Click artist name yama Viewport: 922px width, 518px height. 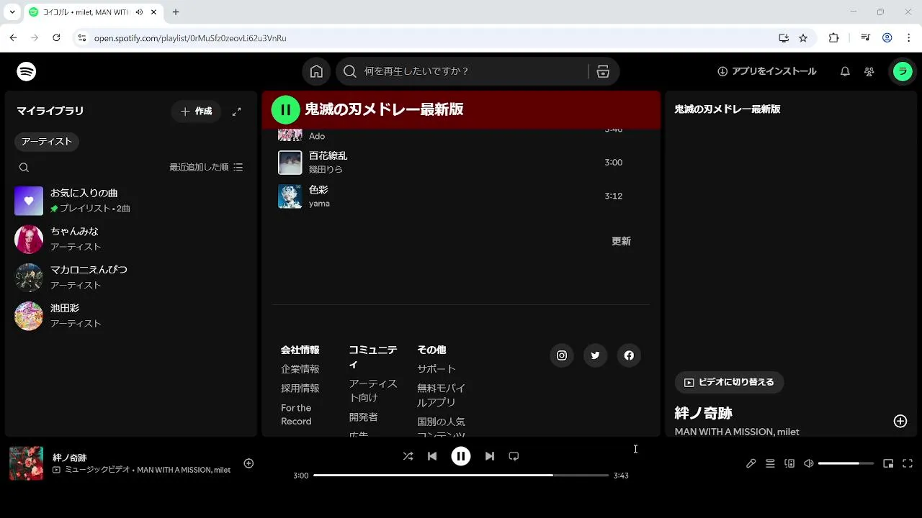(x=319, y=204)
